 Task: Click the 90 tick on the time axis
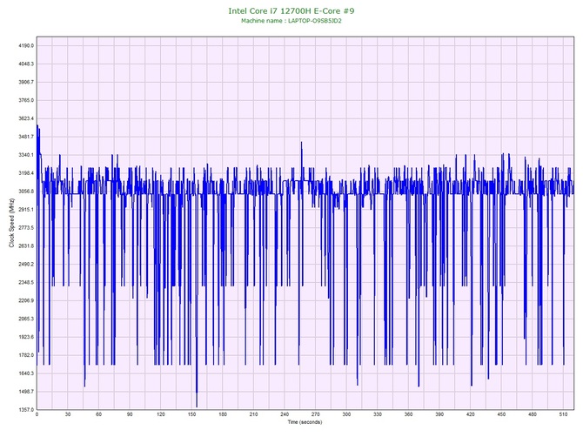tap(130, 414)
